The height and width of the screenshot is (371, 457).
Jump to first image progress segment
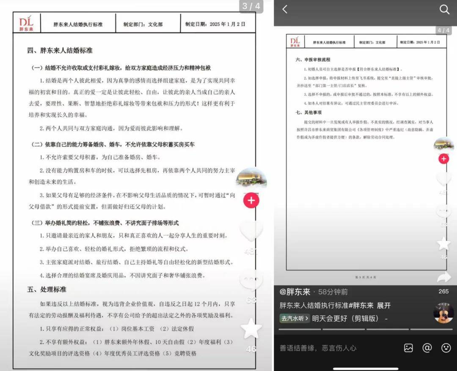coord(300,330)
